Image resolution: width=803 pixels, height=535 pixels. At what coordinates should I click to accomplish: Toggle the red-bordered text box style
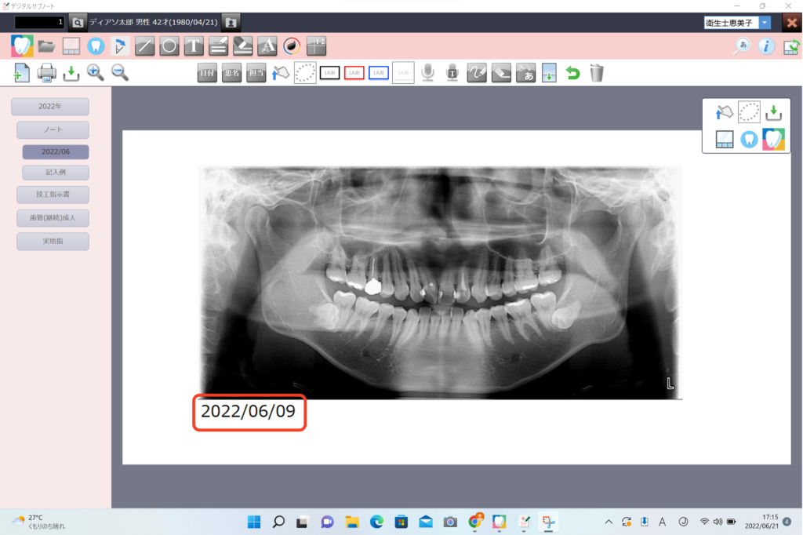354,73
